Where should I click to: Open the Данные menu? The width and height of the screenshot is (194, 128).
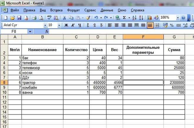click(107, 10)
